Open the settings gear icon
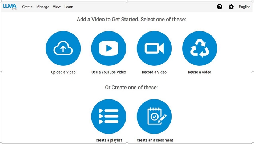This screenshot has width=254, height=144. click(231, 7)
